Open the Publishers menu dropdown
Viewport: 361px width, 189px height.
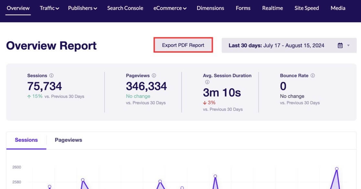pyautogui.click(x=82, y=8)
